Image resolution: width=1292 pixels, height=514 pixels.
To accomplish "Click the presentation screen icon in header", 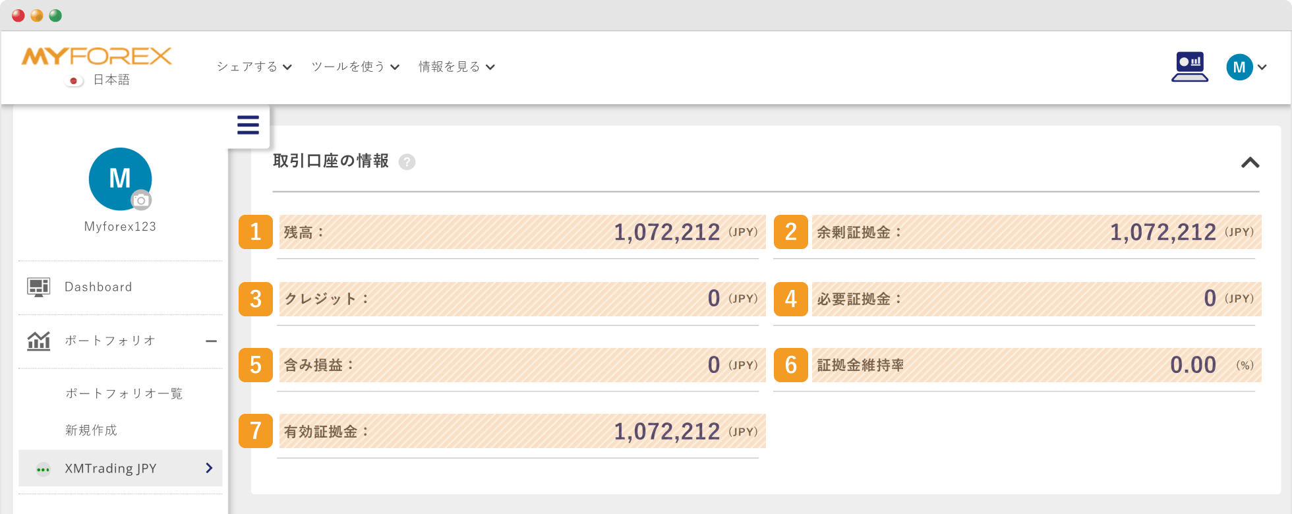I will tap(1190, 67).
